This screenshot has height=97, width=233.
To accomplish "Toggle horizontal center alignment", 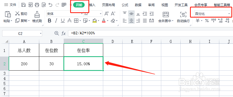I will [x=131, y=21].
